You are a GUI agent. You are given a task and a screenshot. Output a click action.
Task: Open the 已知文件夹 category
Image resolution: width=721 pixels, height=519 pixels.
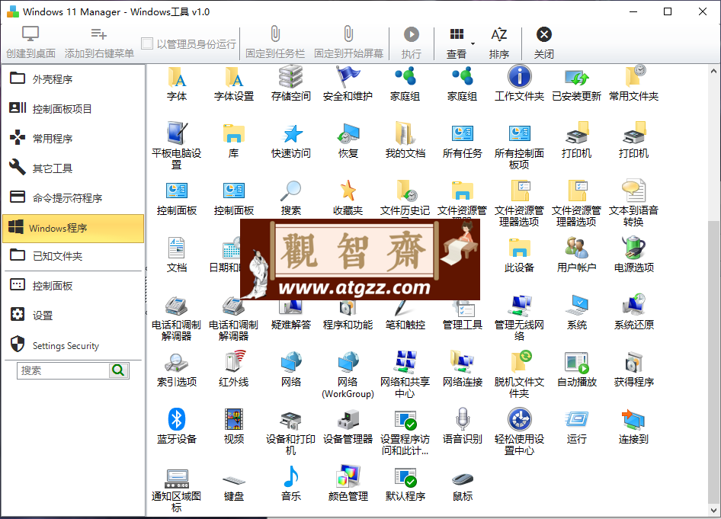[74, 256]
